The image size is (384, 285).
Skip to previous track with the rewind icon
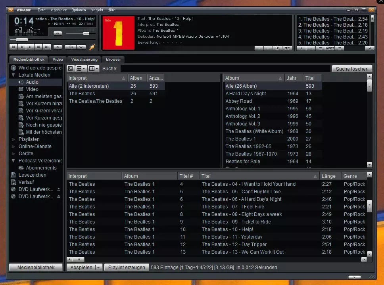pos(13,47)
